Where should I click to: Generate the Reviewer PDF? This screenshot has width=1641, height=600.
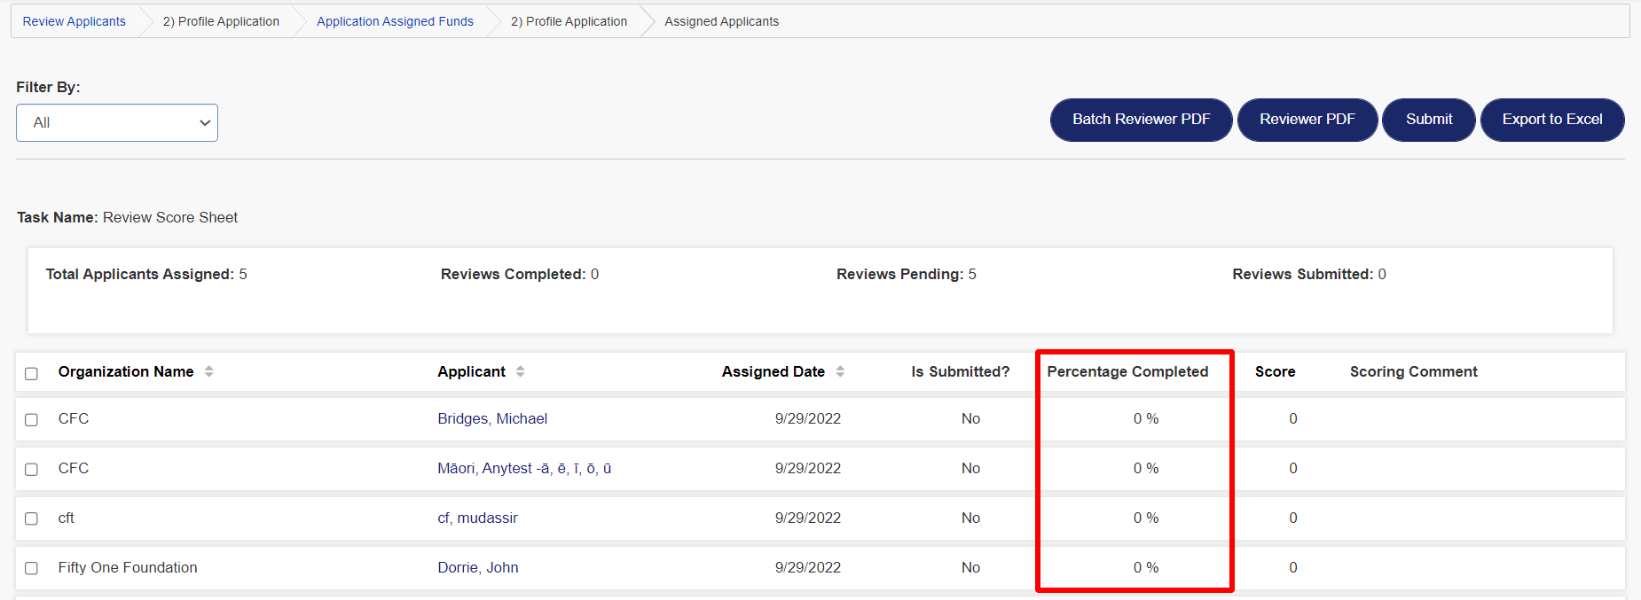tap(1307, 120)
